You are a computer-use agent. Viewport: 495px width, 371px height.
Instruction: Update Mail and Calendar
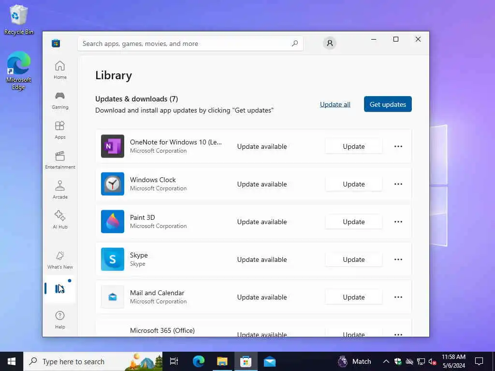click(353, 297)
